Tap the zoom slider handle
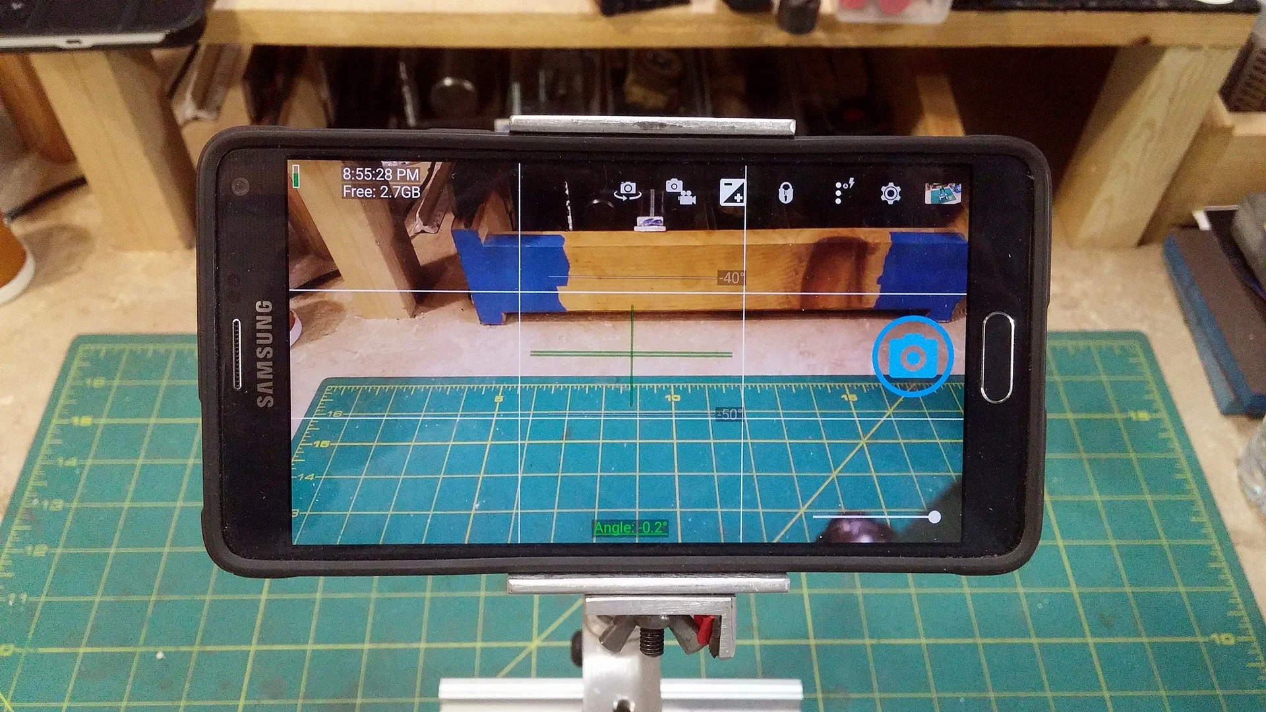The width and height of the screenshot is (1266, 712). tap(934, 517)
